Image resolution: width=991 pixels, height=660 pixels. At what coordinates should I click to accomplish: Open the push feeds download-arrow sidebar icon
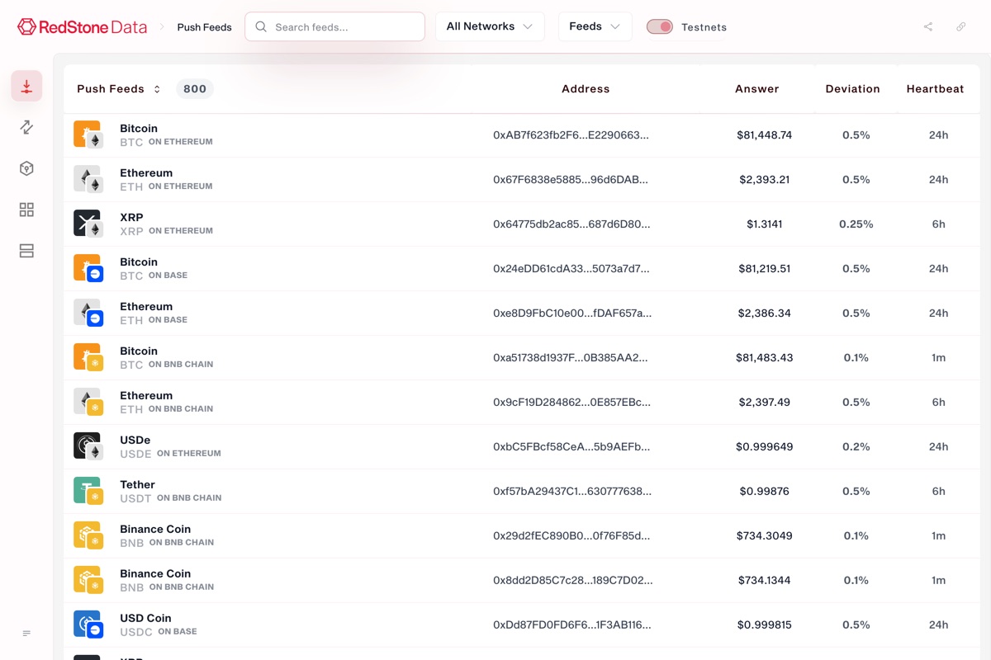point(26,86)
